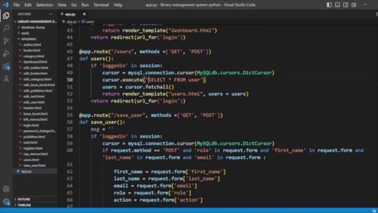Click app.py in the breadcrumb
This screenshot has width=378, height=213.
(x=71, y=22)
